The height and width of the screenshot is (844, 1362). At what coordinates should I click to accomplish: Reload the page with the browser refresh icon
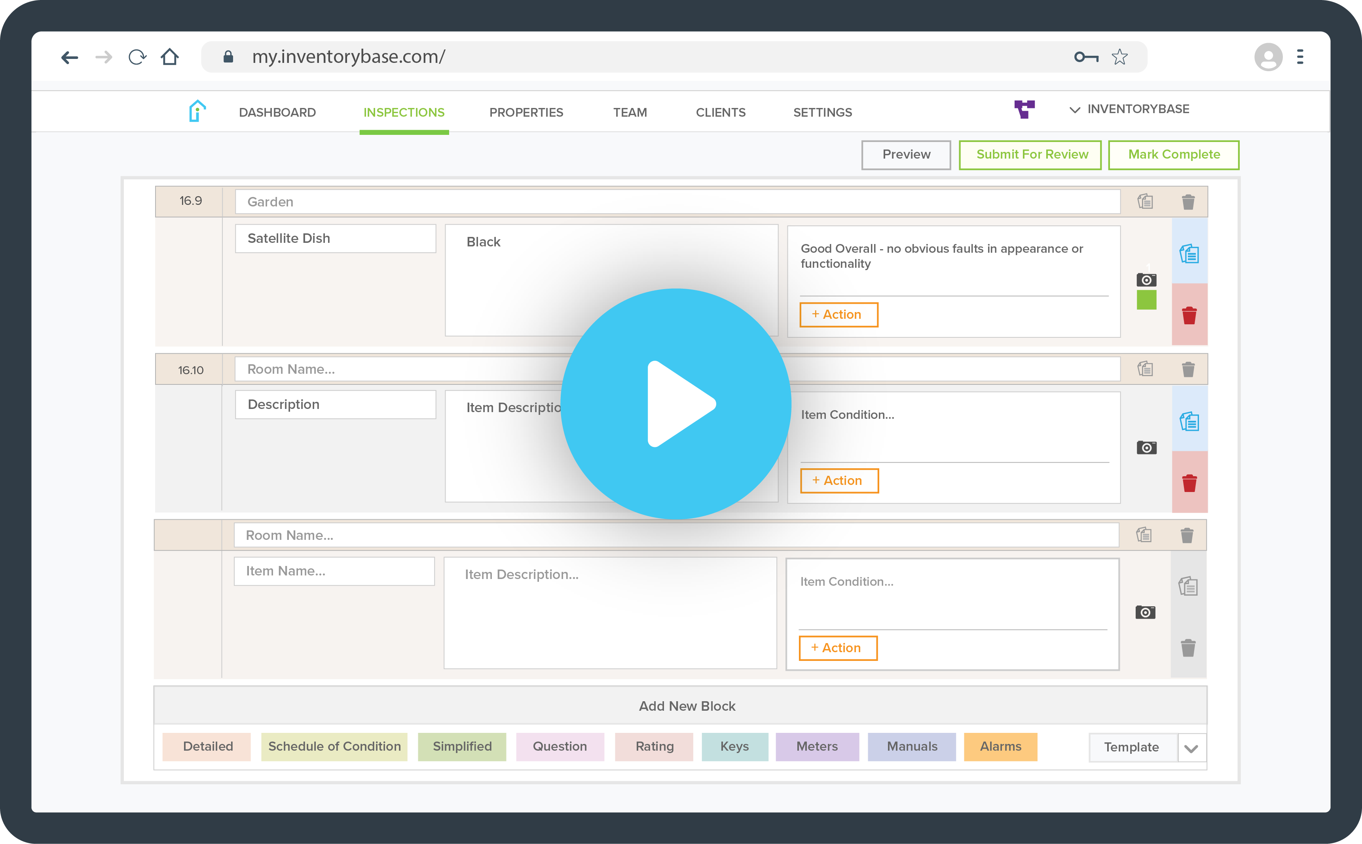pyautogui.click(x=137, y=57)
